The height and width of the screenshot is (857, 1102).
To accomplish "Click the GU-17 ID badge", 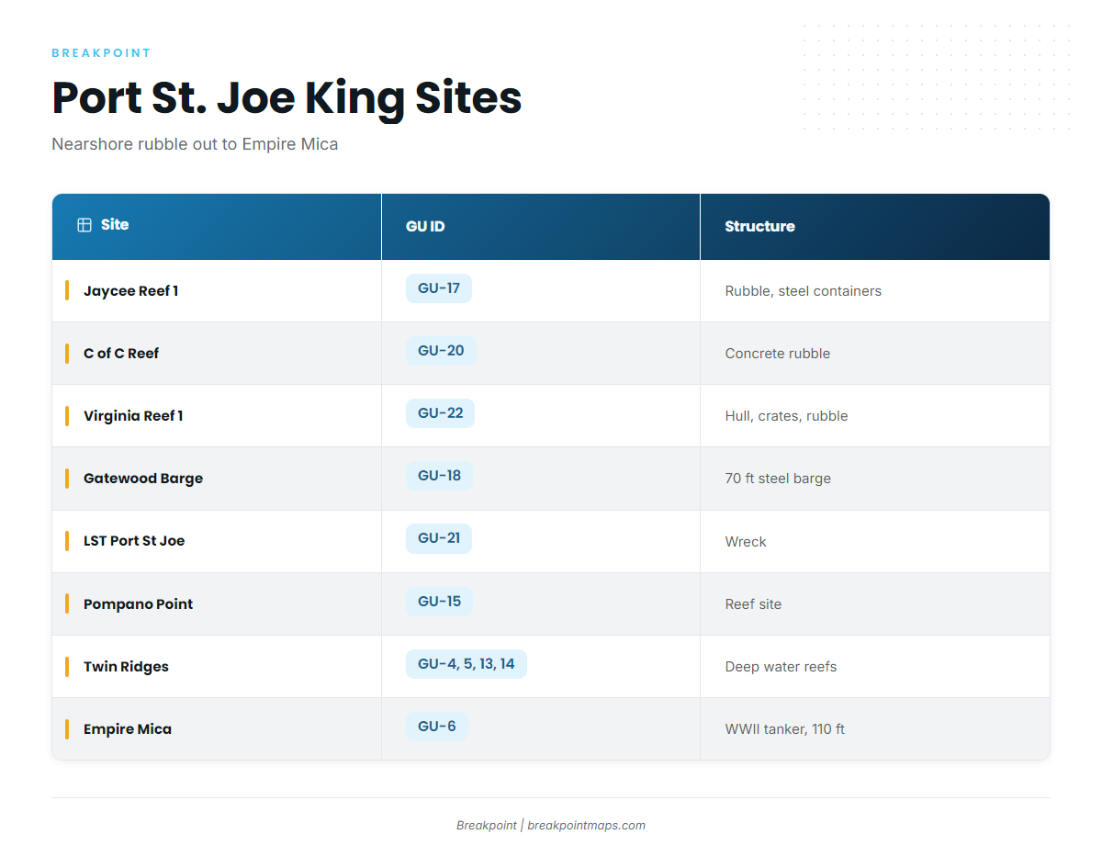I will [439, 288].
